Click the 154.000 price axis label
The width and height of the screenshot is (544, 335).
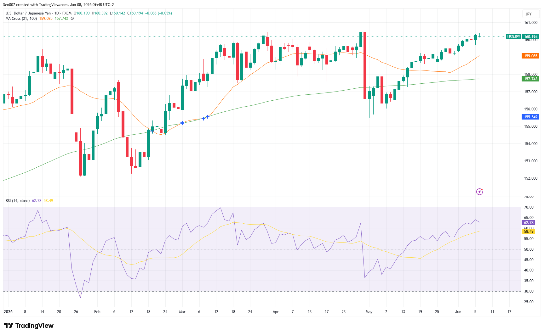coord(531,144)
